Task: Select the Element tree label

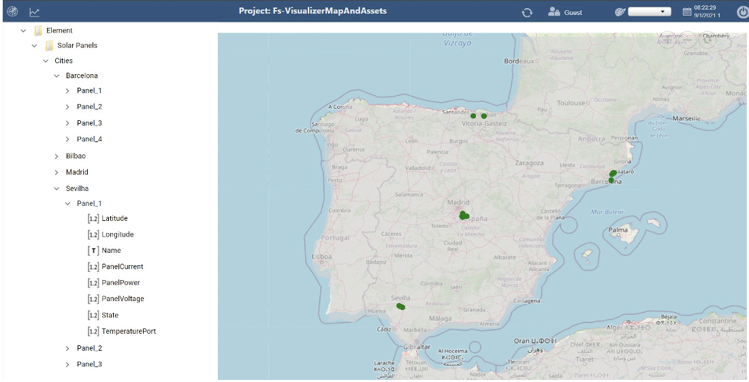Action: pyautogui.click(x=59, y=31)
